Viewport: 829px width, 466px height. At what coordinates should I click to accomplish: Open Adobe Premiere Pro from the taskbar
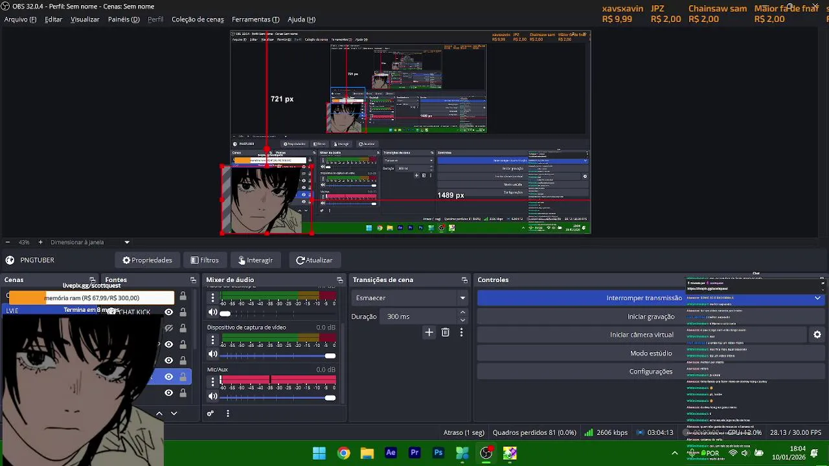point(414,453)
